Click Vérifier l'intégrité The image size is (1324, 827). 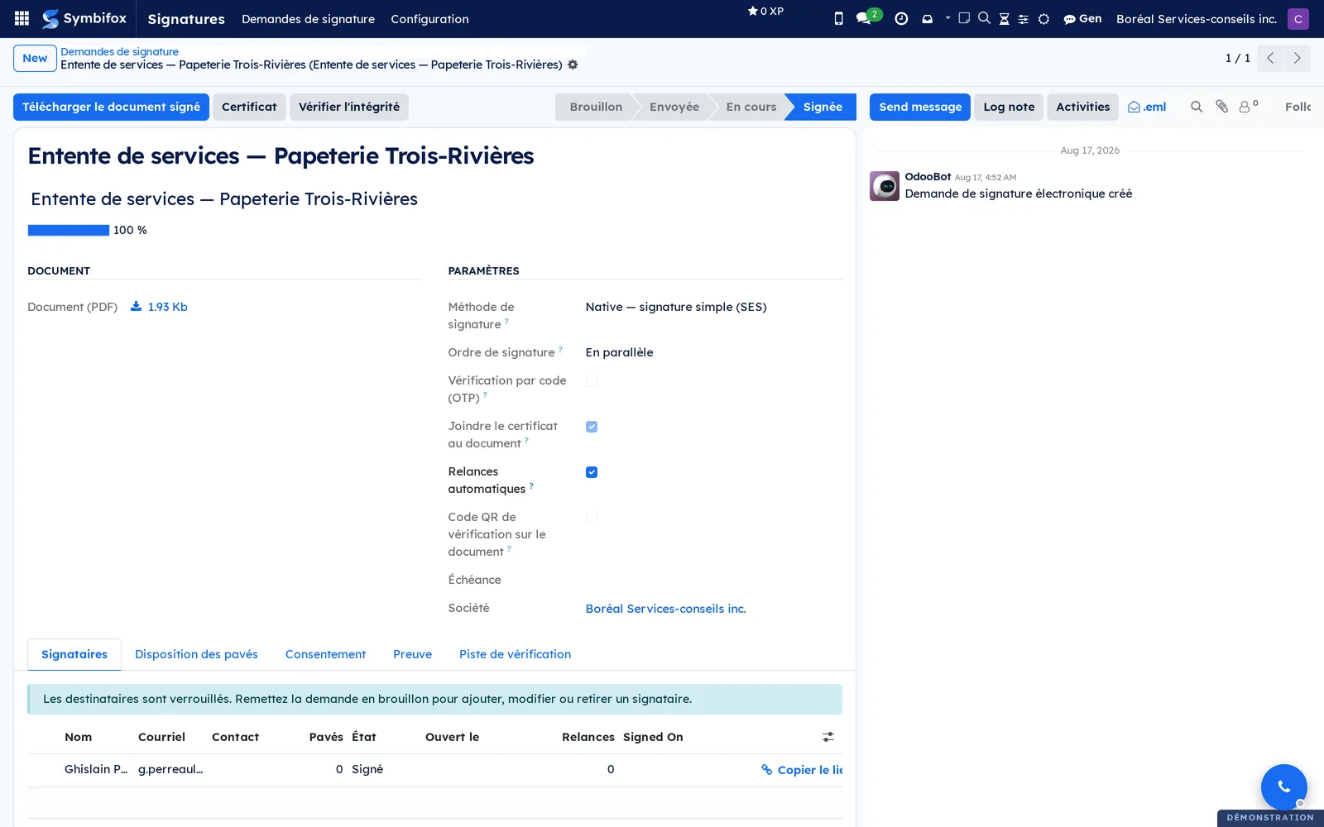(349, 107)
